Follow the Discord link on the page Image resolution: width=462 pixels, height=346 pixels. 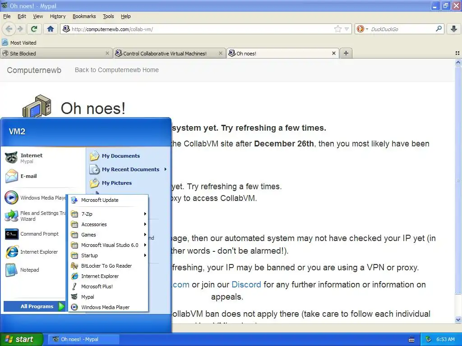coord(246,285)
